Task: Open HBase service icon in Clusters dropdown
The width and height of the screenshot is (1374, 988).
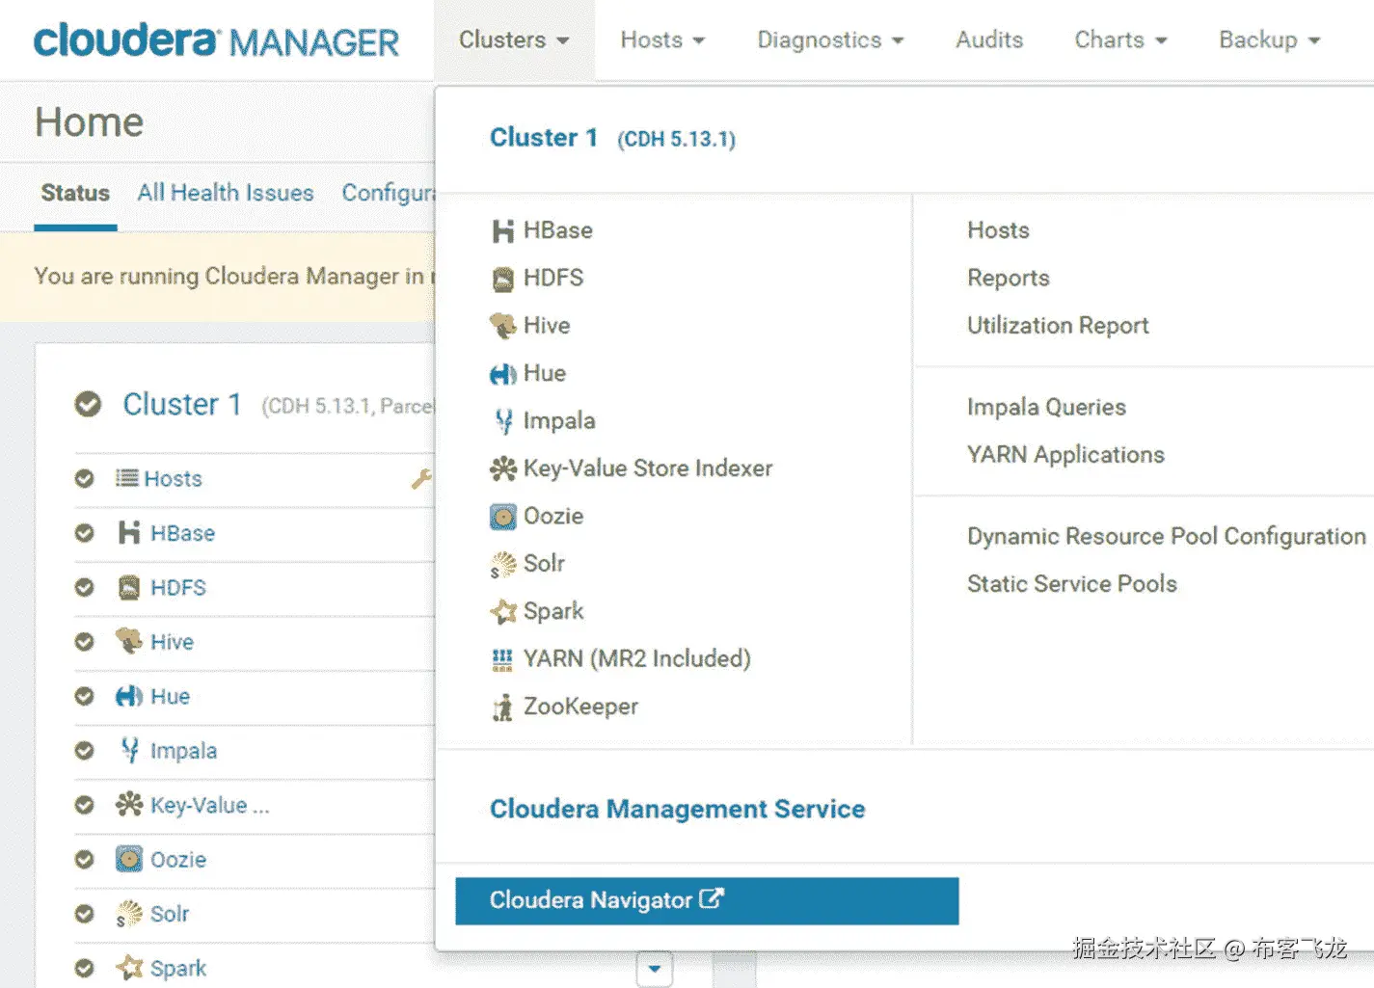Action: pos(502,230)
